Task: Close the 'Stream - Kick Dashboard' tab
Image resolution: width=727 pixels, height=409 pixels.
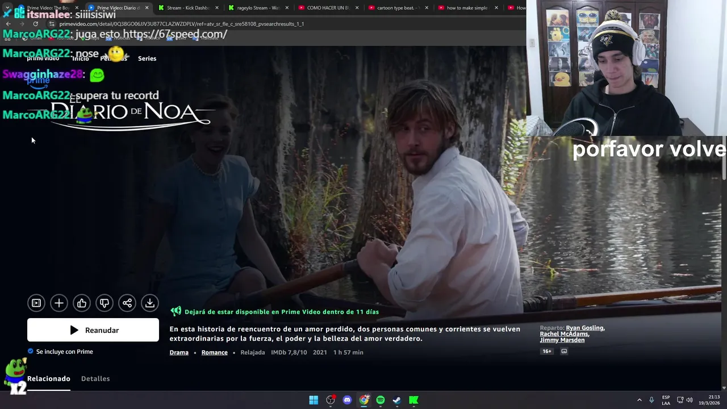Action: point(217,8)
